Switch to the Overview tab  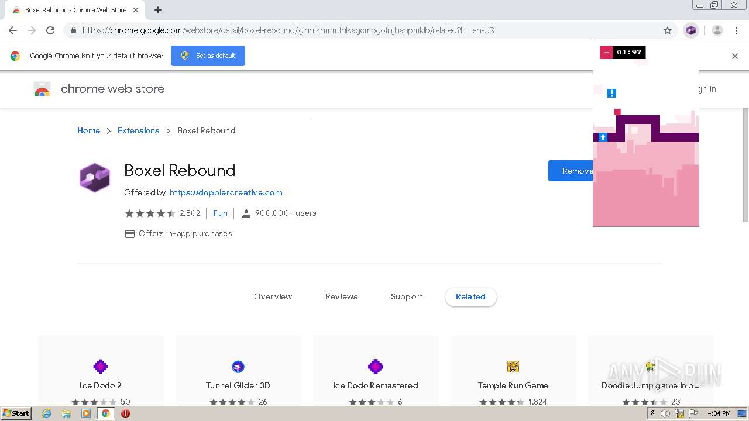click(273, 296)
